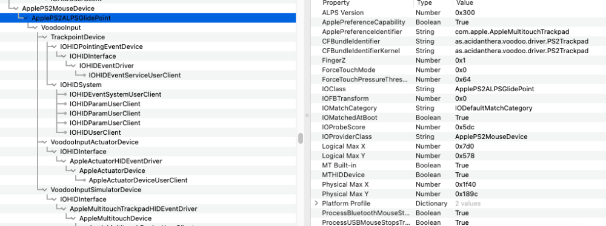Viewport: 606px width, 226px height.
Task: Select the ProcessUSBMouseStopsTr… property
Action: (365, 222)
